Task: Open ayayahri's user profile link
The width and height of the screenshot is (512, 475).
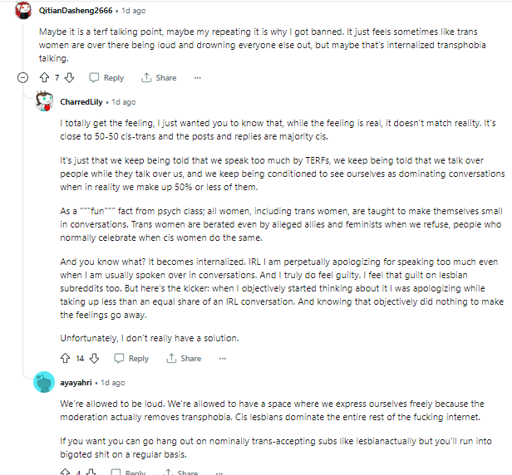Action: 76,382
